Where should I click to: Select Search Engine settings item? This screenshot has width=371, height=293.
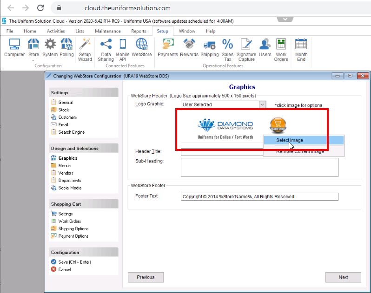click(68, 132)
